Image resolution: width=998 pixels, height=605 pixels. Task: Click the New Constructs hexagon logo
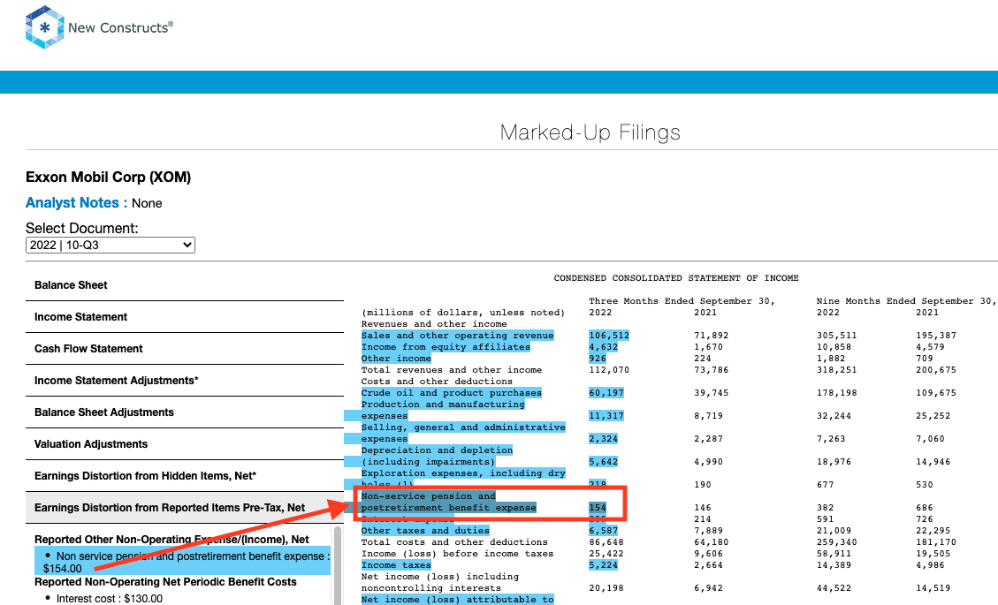pos(44,27)
